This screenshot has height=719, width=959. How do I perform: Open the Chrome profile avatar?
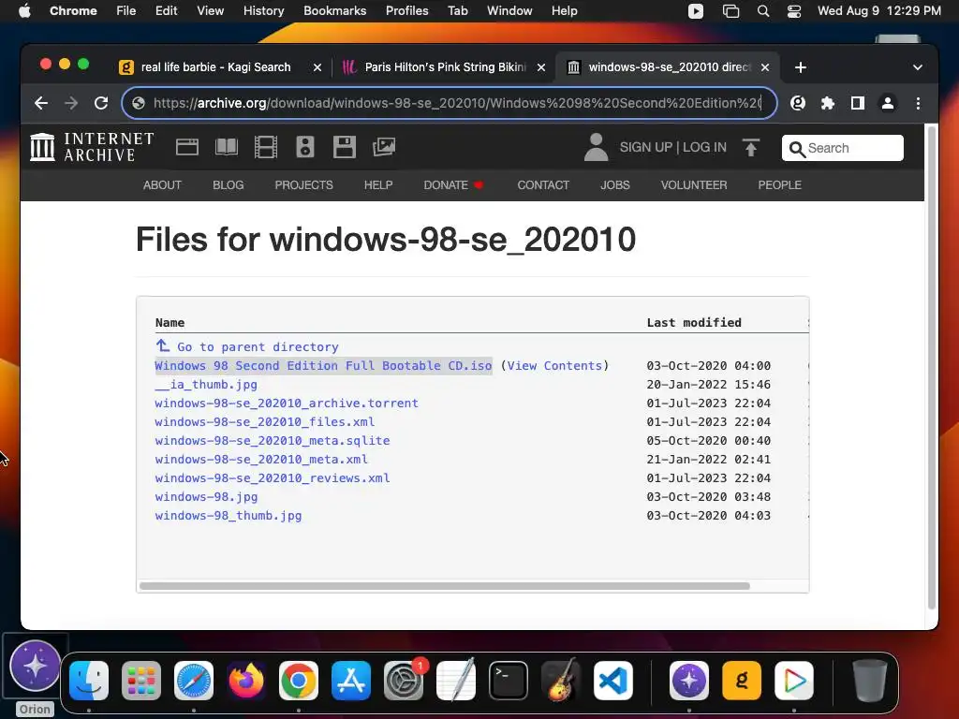(x=888, y=103)
